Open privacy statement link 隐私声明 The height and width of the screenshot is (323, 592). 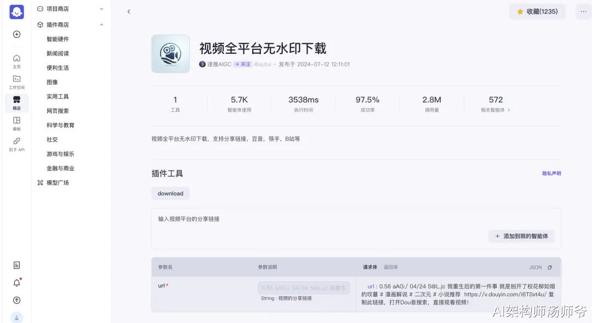click(551, 173)
